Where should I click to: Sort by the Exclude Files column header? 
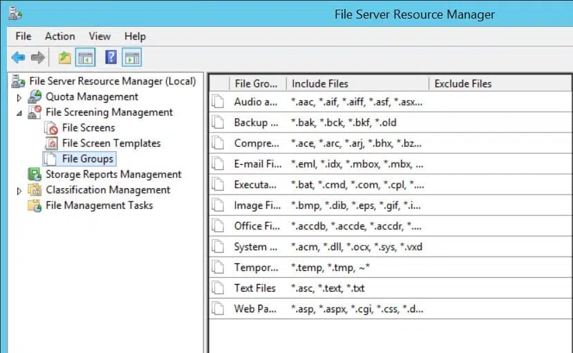tap(500, 83)
